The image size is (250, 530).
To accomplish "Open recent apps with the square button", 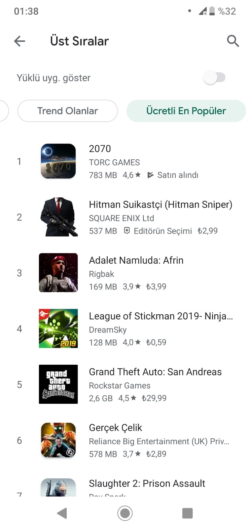I will point(187,513).
